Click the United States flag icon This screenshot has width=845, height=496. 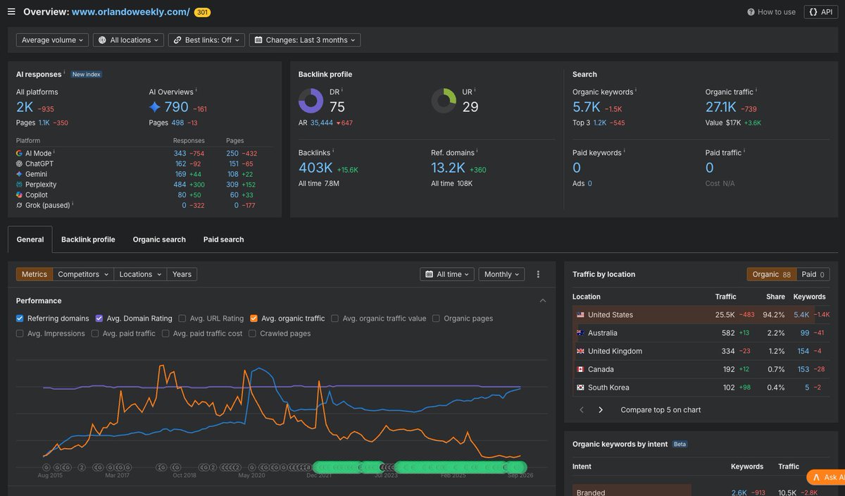click(580, 315)
